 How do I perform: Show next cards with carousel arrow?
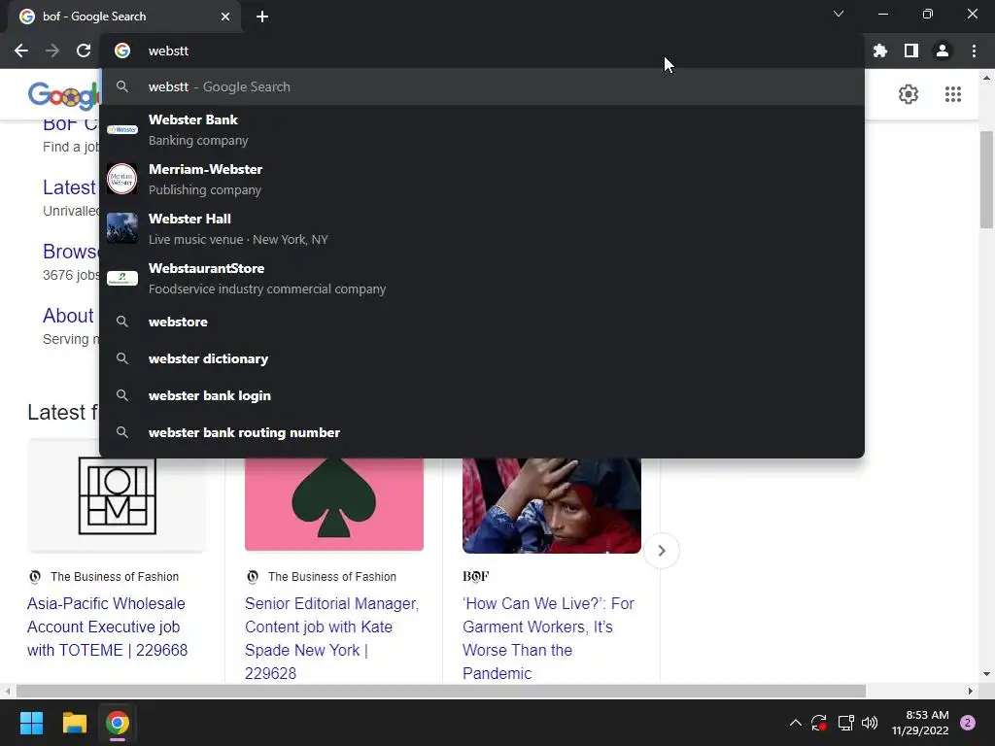click(661, 551)
